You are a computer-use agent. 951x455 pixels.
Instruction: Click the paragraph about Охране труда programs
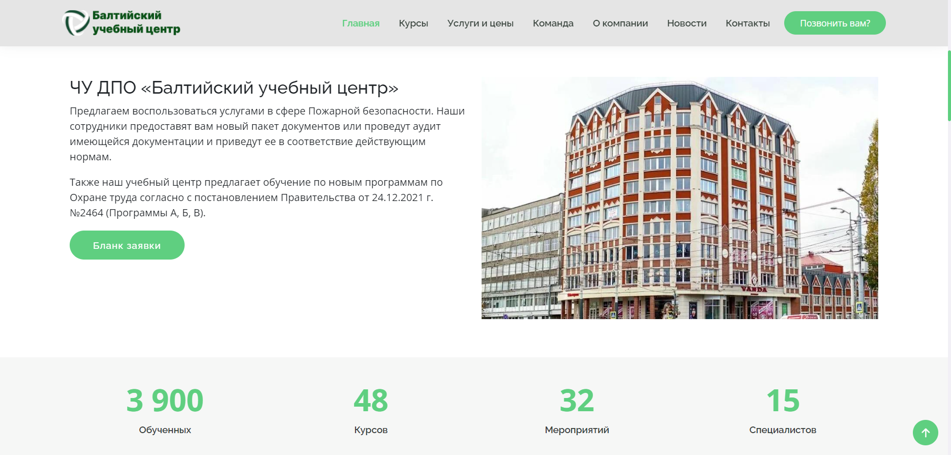coord(256,197)
